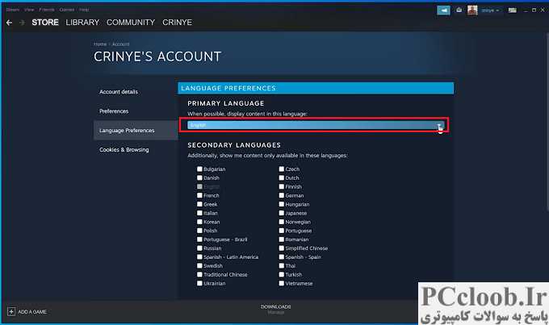Image resolution: width=549 pixels, height=325 pixels.
Task: Enable Spanish - Latin America checkbox
Action: [x=199, y=256]
